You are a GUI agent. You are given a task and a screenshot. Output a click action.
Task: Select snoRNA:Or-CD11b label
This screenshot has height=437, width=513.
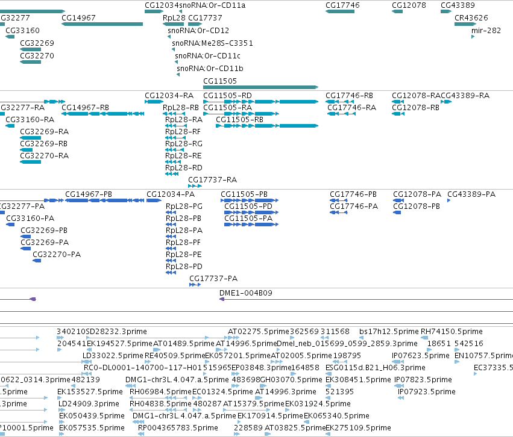click(x=210, y=69)
